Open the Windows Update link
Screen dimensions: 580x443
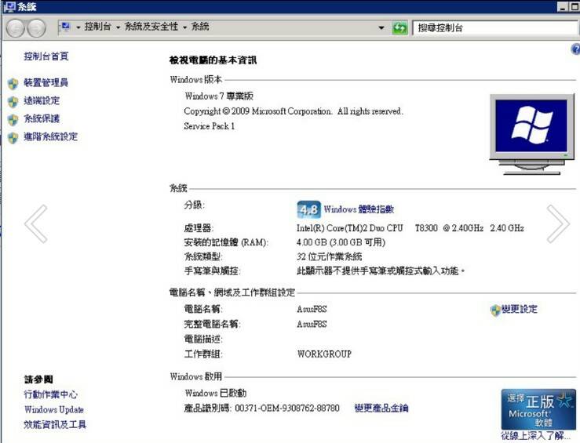pyautogui.click(x=54, y=410)
